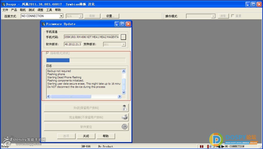Click the 完全刷新[不保留用户资料] refurbish button
263x149 pixels.
pyautogui.click(x=86, y=117)
